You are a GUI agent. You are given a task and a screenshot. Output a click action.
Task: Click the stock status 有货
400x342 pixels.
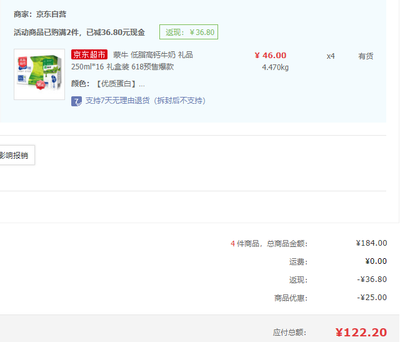tap(366, 56)
